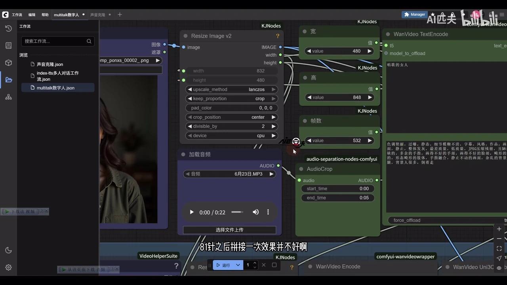The width and height of the screenshot is (507, 285).
Task: Open the Manager button at top right
Action: 414,14
